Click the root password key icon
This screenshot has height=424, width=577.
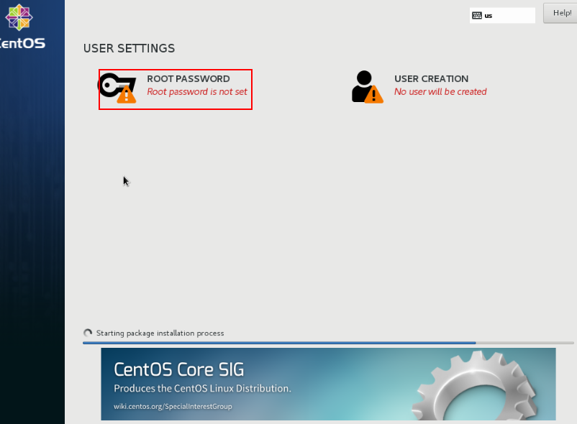[x=117, y=88]
